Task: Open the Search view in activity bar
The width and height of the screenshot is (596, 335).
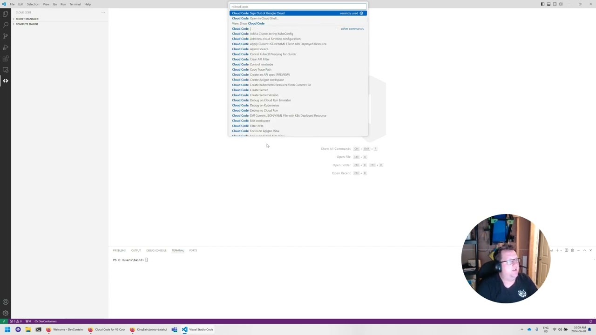Action: [x=6, y=25]
